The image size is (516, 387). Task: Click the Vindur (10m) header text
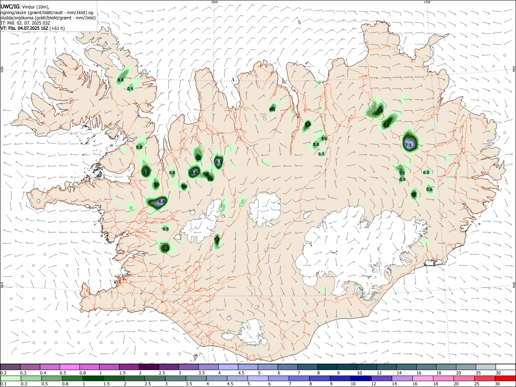pyautogui.click(x=35, y=7)
